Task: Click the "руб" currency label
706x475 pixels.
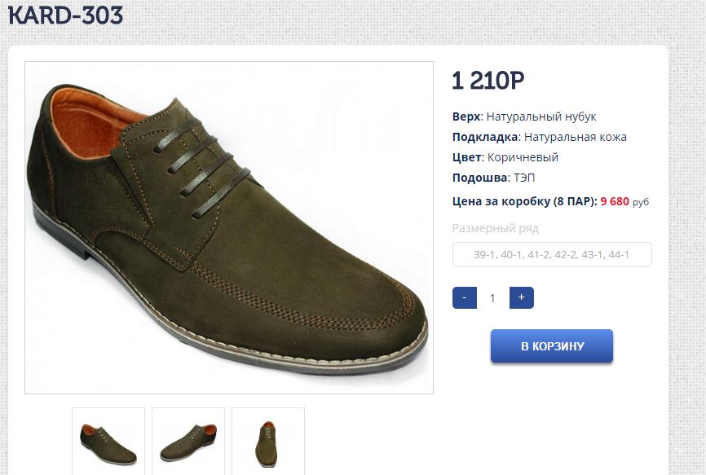Action: click(x=641, y=202)
